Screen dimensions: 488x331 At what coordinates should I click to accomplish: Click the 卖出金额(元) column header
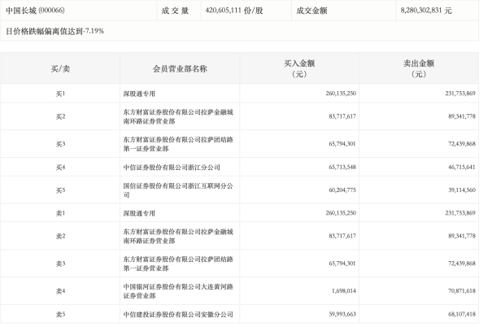[419, 69]
